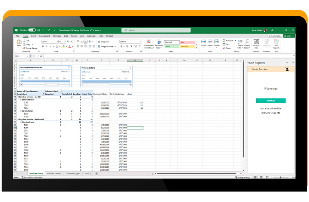Screen dimensions: 309x202
Task: Click the Display Settings status item
Action: pos(242,177)
